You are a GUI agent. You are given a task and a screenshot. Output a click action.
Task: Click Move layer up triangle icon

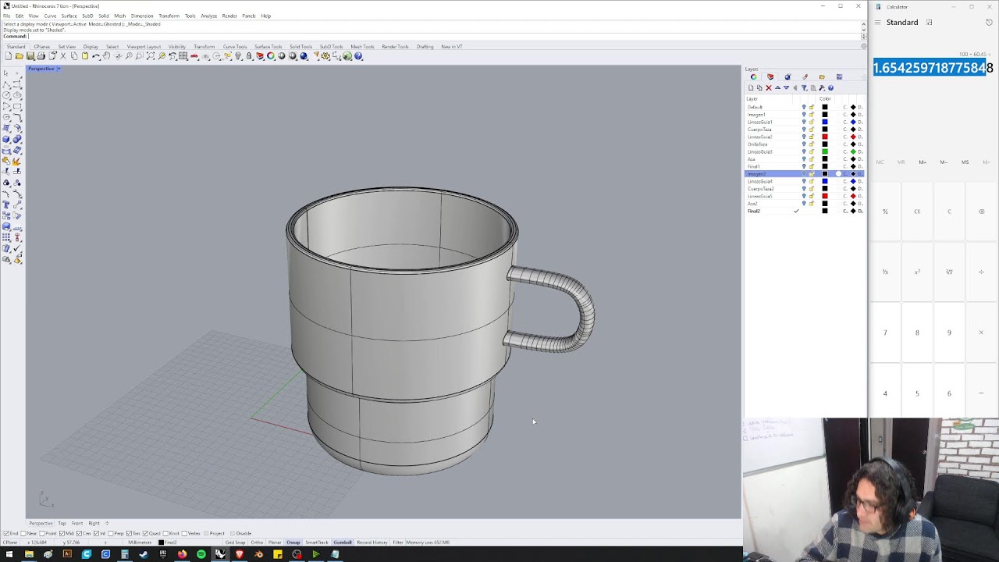[x=777, y=88]
